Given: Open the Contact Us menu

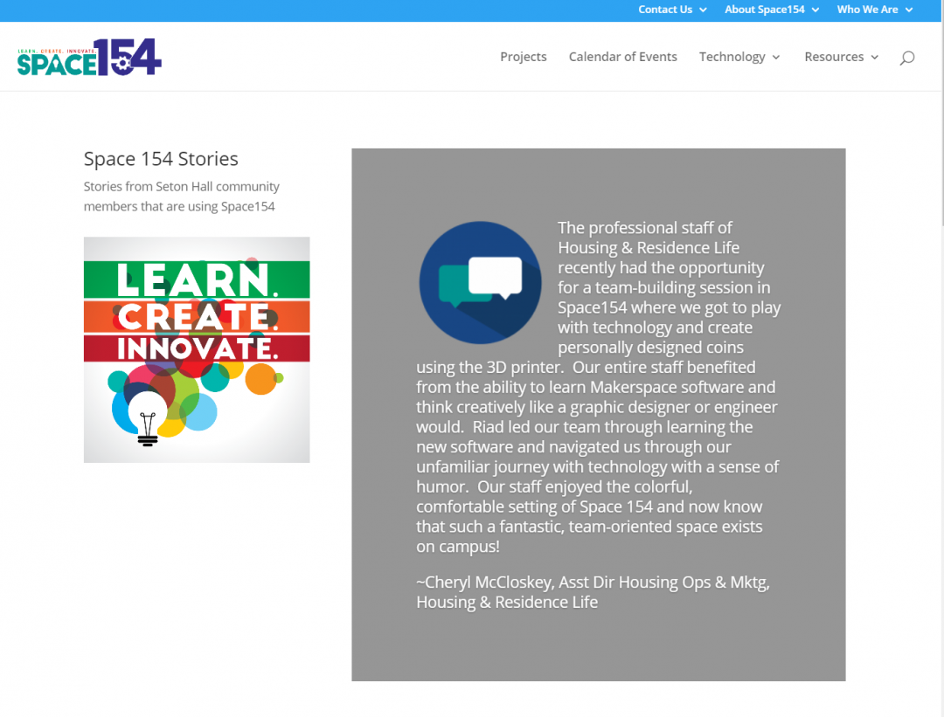Looking at the screenshot, I should click(x=664, y=10).
